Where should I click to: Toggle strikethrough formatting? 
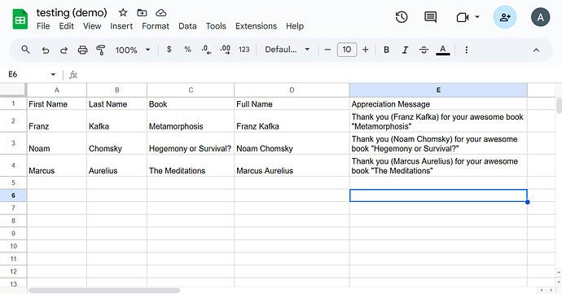(x=424, y=50)
